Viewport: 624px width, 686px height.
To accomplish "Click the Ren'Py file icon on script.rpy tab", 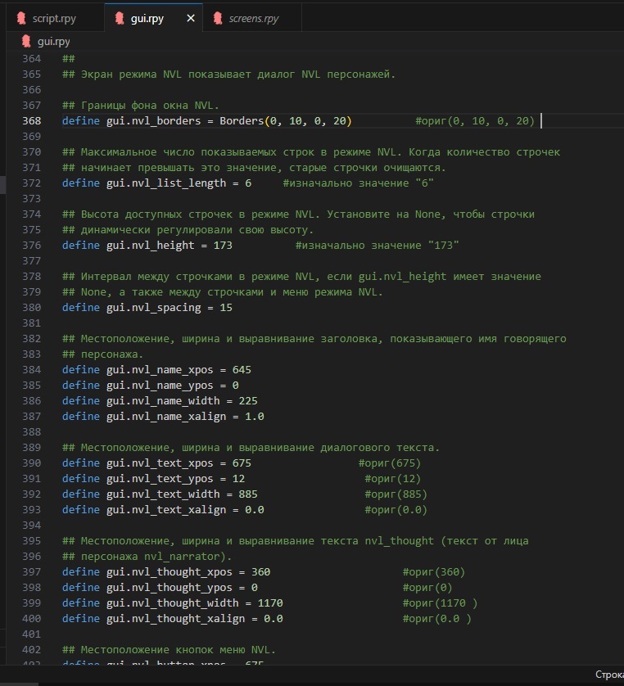I will 20,18.
